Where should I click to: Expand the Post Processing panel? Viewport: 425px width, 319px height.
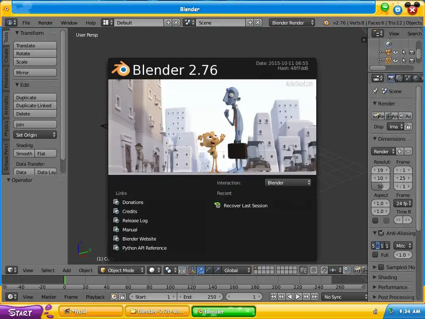click(x=375, y=297)
